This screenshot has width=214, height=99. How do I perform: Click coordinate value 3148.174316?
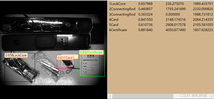click(175, 19)
